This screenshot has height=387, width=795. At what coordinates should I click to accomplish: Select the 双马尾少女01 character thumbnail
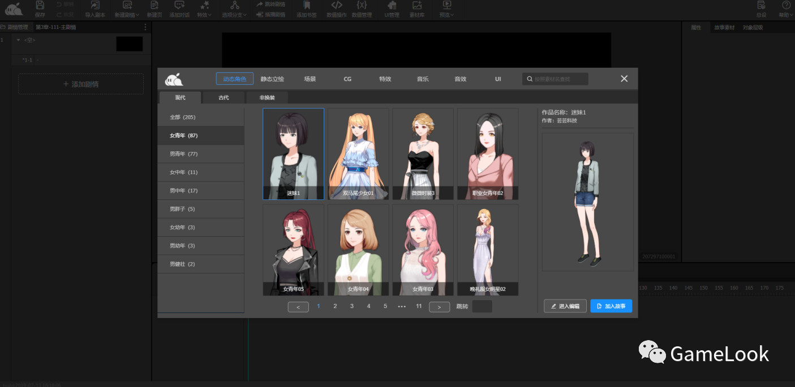[358, 154]
